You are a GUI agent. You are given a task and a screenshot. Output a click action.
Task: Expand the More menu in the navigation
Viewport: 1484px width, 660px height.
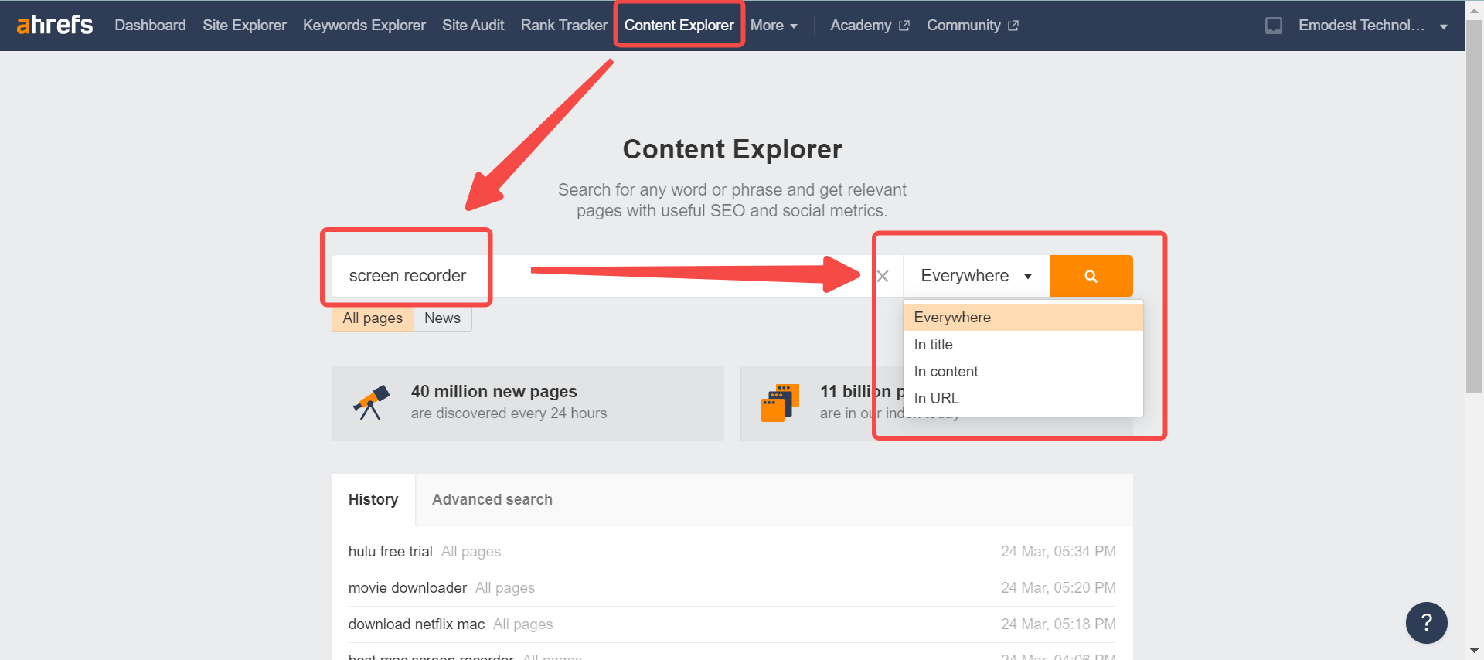click(x=774, y=26)
